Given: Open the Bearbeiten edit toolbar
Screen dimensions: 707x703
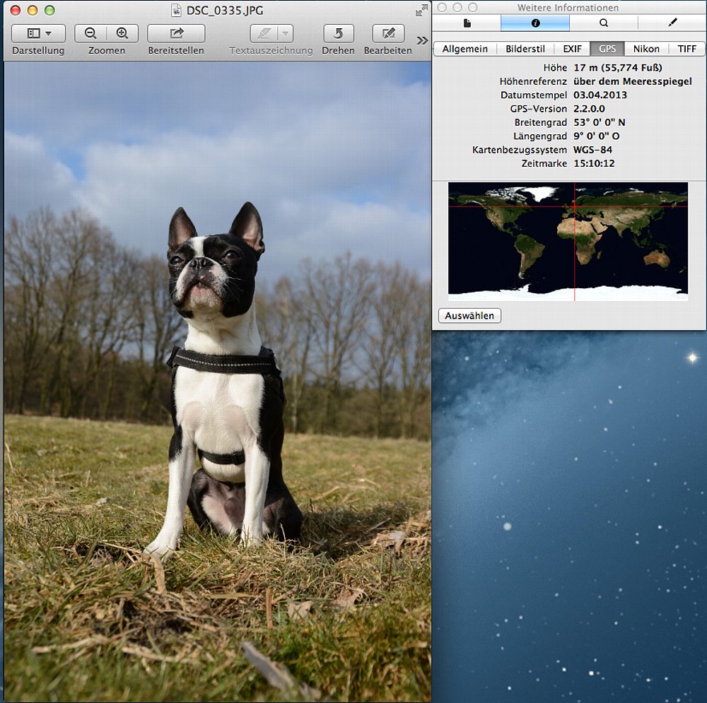Looking at the screenshot, I should coord(388,33).
